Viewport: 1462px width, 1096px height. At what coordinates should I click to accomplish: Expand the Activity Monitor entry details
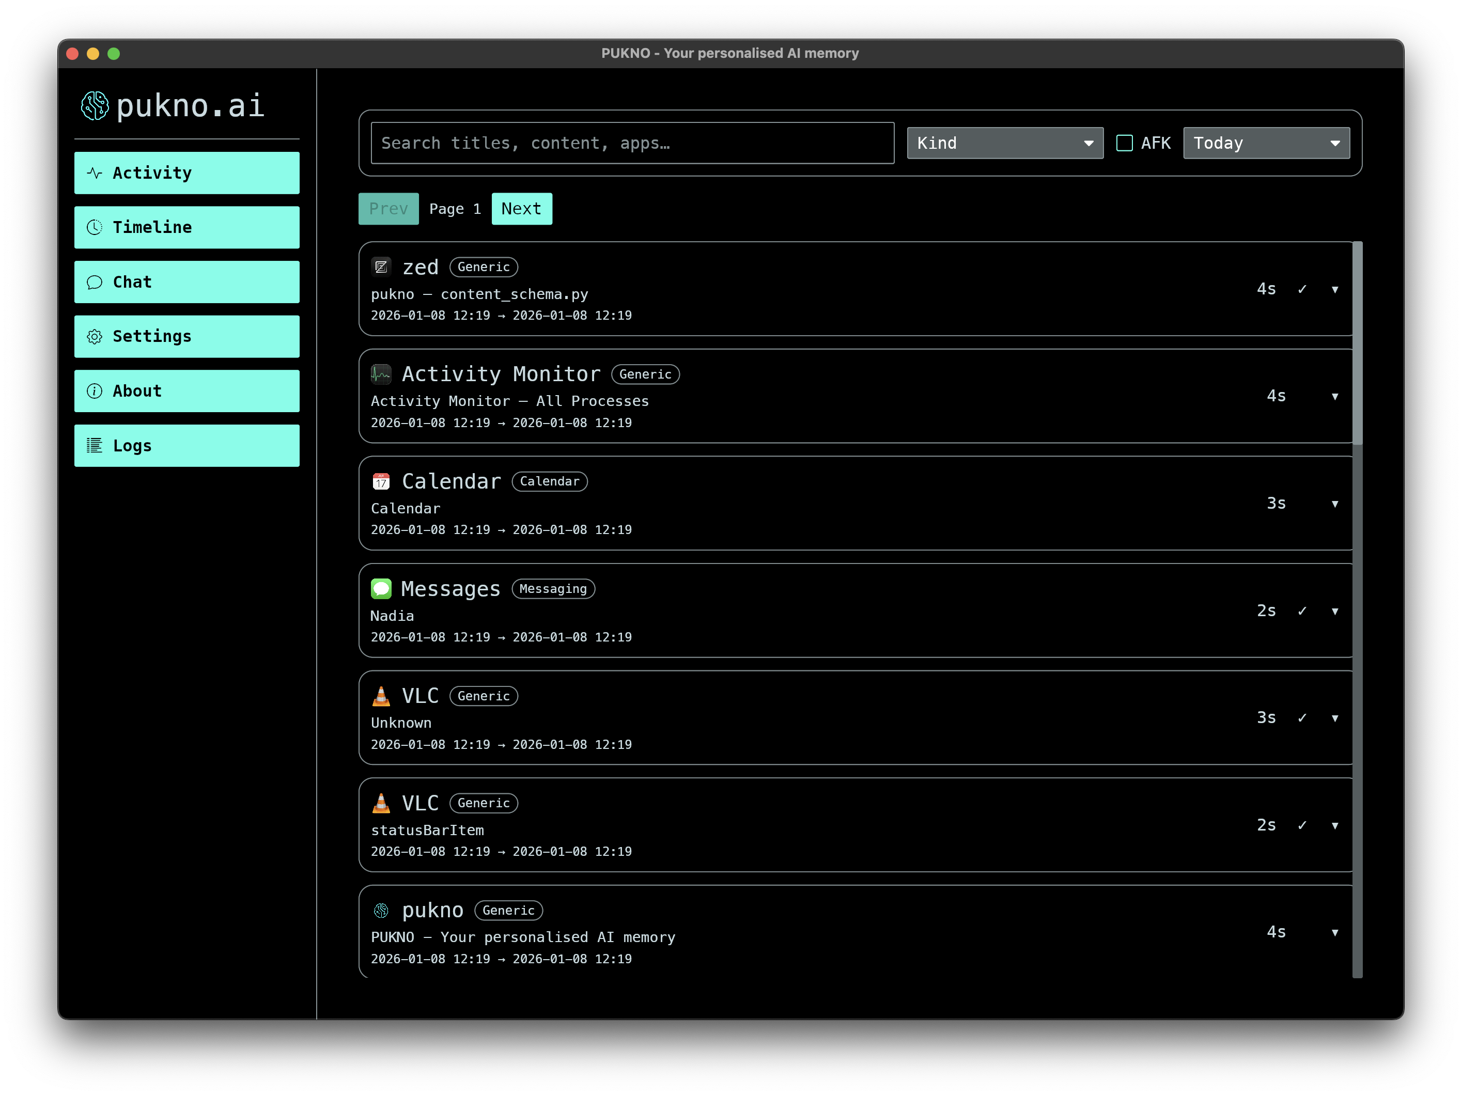point(1334,396)
